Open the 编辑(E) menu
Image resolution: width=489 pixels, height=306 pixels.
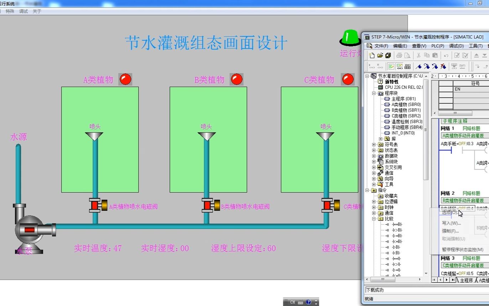[x=400, y=46]
